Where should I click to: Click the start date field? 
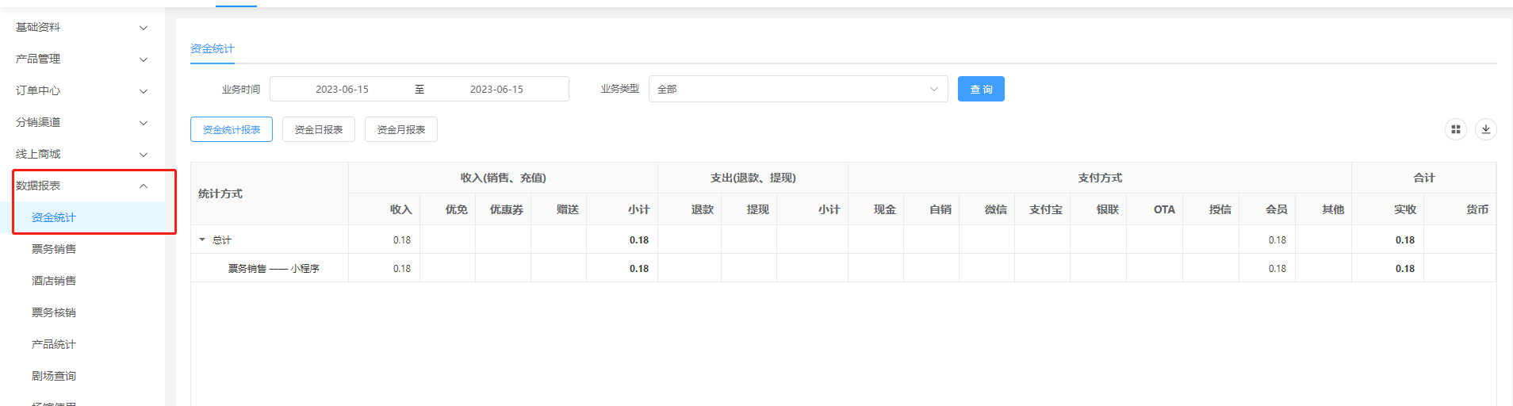342,89
